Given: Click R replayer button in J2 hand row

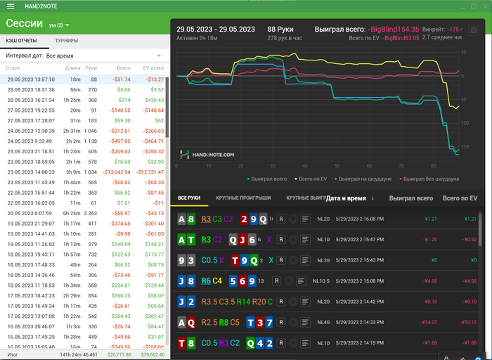Looking at the screenshot, I should [x=281, y=302].
